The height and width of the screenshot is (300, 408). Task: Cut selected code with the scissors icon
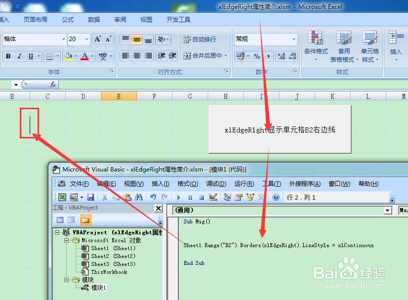[x=105, y=197]
